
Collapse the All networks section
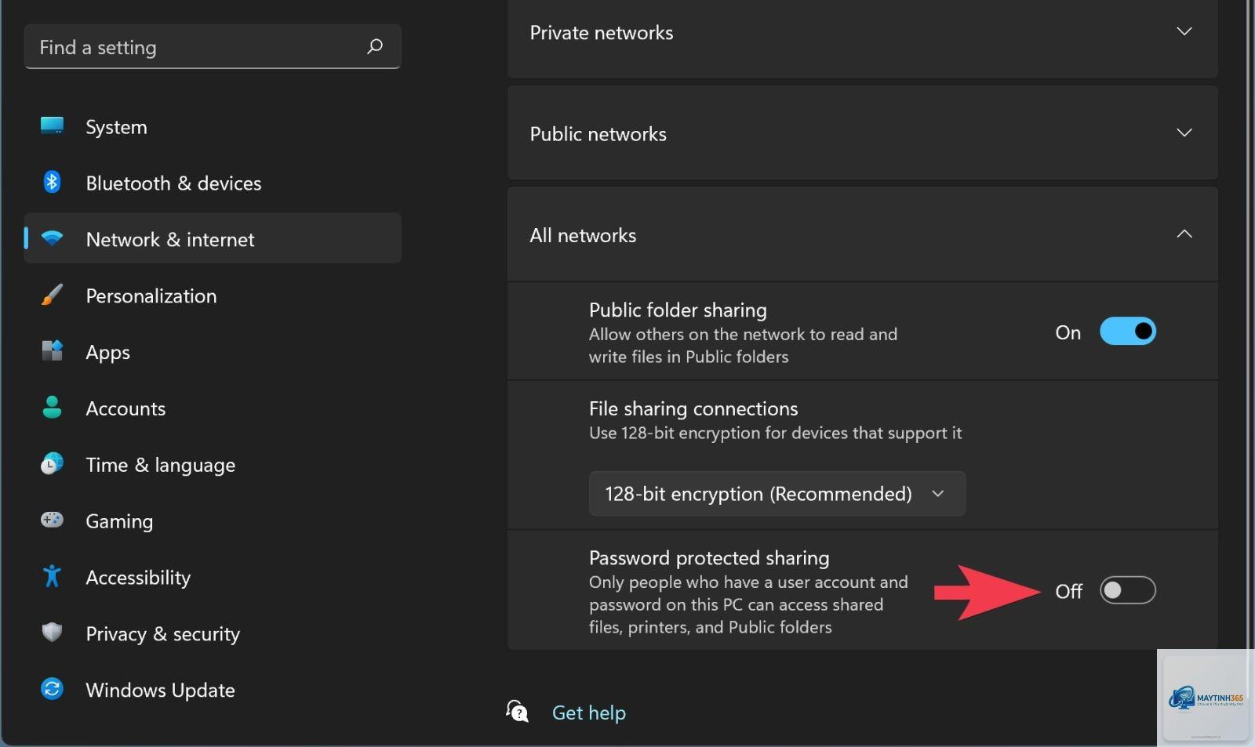1184,234
